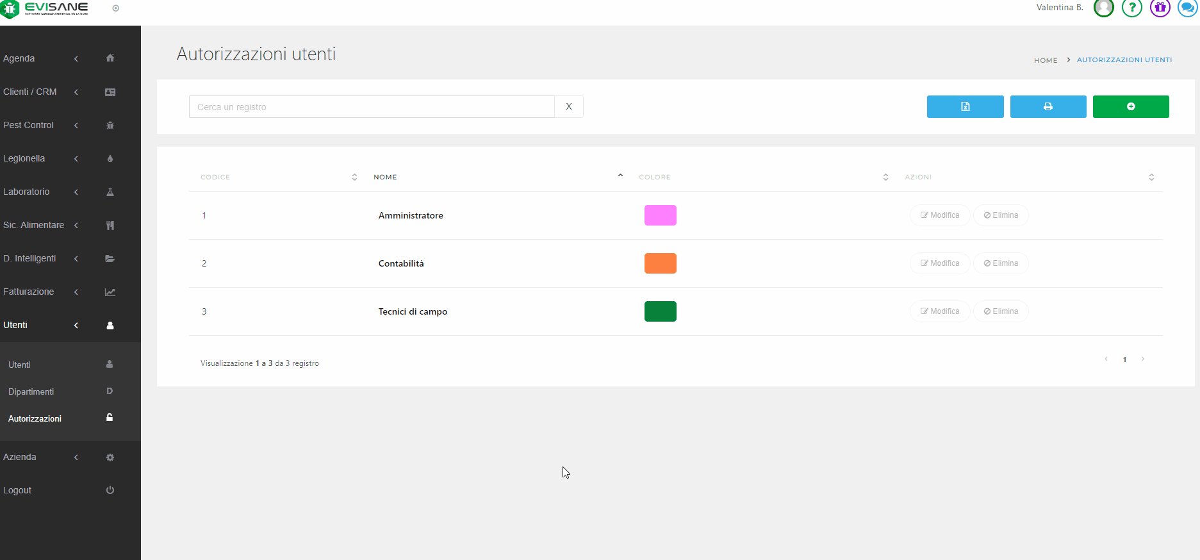Open the chat bubbles icon

(1187, 8)
